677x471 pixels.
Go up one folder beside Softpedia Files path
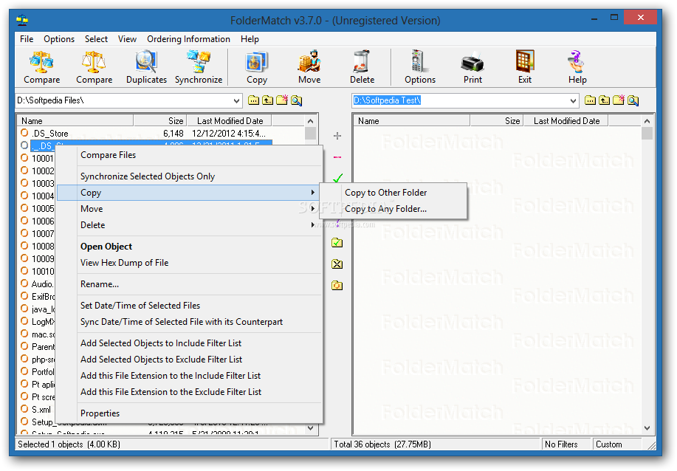268,100
